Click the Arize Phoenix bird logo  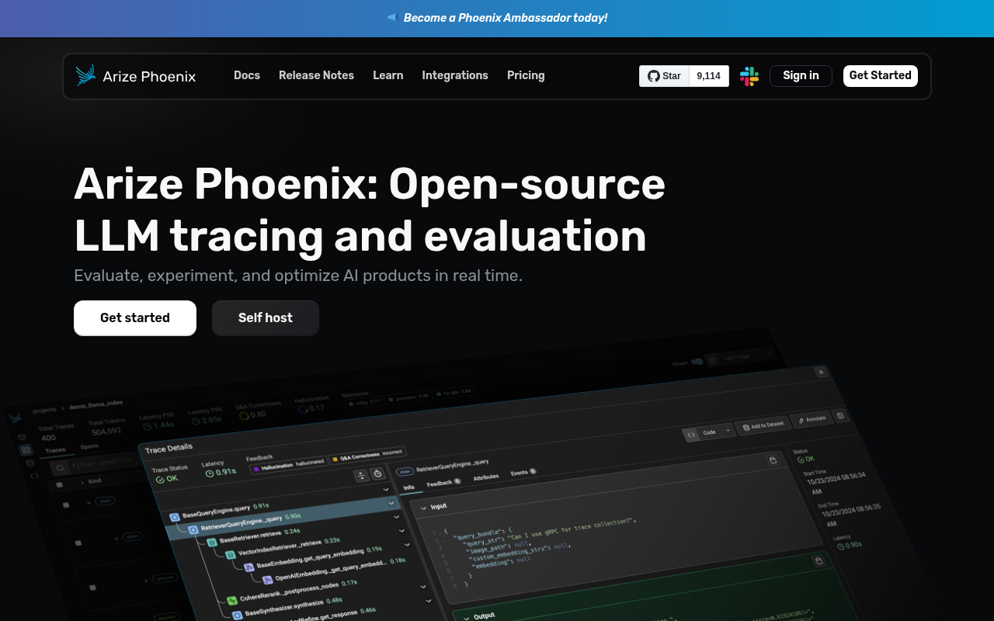point(85,75)
